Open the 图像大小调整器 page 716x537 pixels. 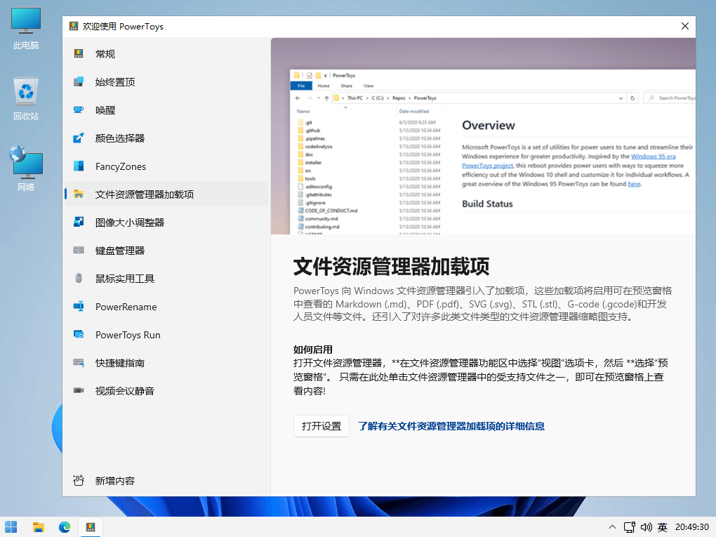click(x=166, y=223)
